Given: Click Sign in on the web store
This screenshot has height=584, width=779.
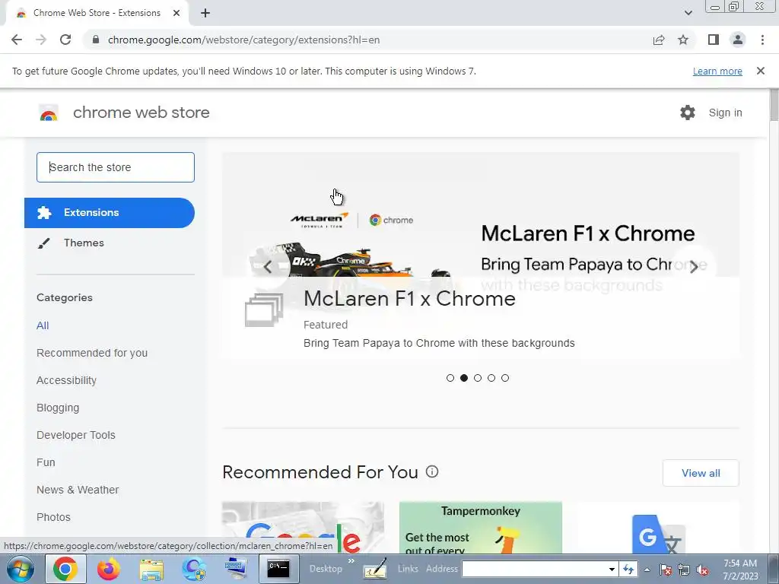Looking at the screenshot, I should pos(725,113).
